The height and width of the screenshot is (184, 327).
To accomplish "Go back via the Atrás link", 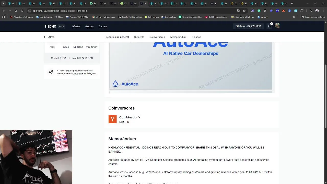I will tap(49, 37).
